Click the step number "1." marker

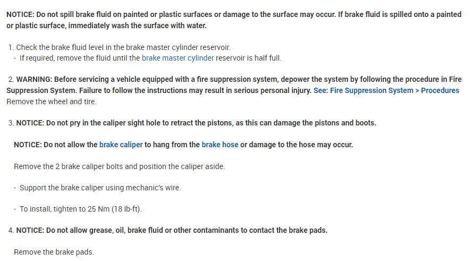tap(11, 48)
